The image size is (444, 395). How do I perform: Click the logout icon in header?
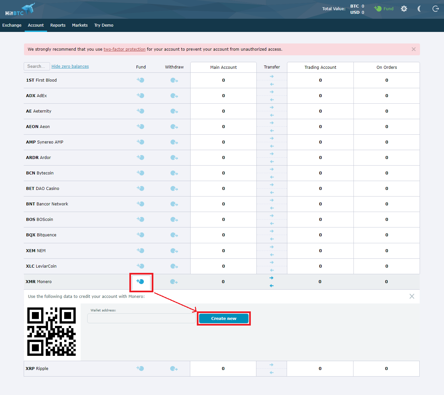(x=435, y=9)
